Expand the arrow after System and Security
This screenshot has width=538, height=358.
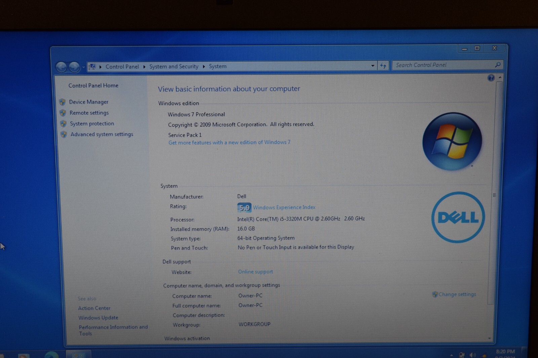tap(204, 66)
